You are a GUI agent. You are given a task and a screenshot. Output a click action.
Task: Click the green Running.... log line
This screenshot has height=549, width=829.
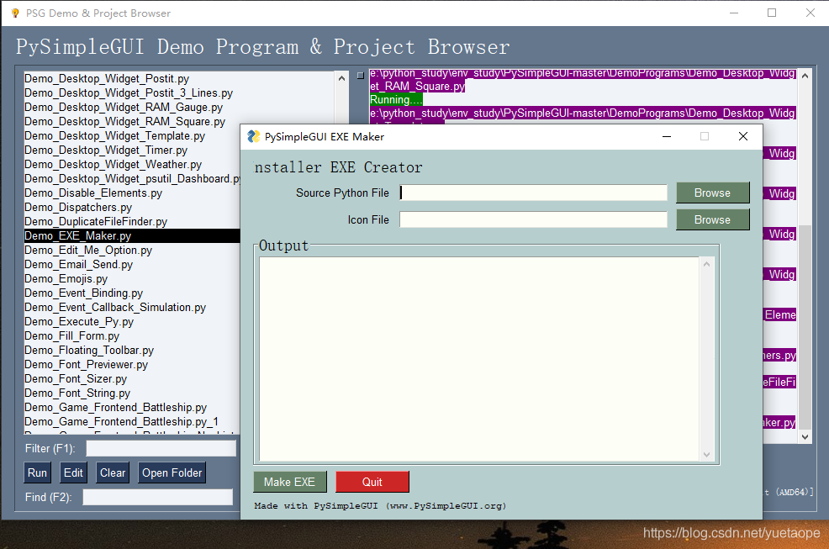coord(396,99)
